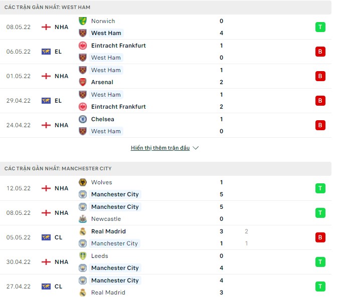Click the chevron arrow beside Hiển thị thêm trận đấu
The width and height of the screenshot is (337, 298).
pos(196,148)
